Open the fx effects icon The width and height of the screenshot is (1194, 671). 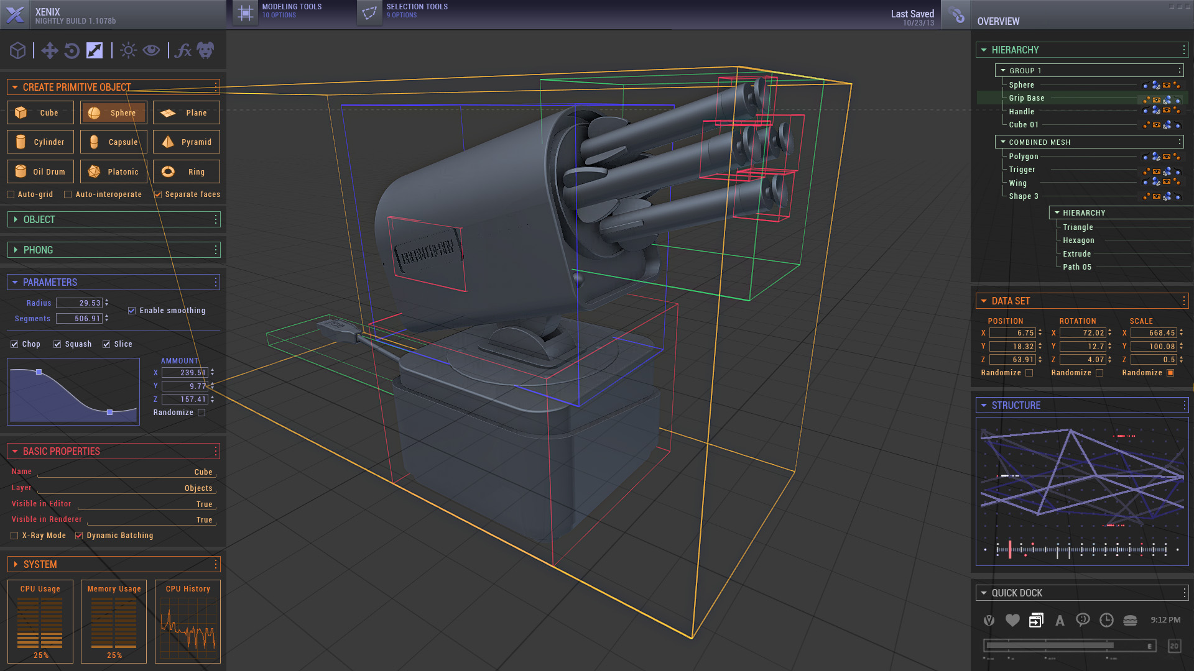pos(183,50)
